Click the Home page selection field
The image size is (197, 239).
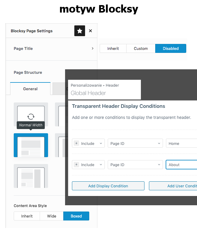click(181, 143)
